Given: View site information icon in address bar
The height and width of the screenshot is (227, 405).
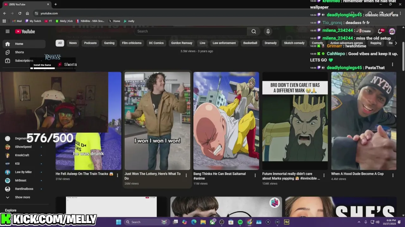Looking at the screenshot, I should [x=36, y=13].
